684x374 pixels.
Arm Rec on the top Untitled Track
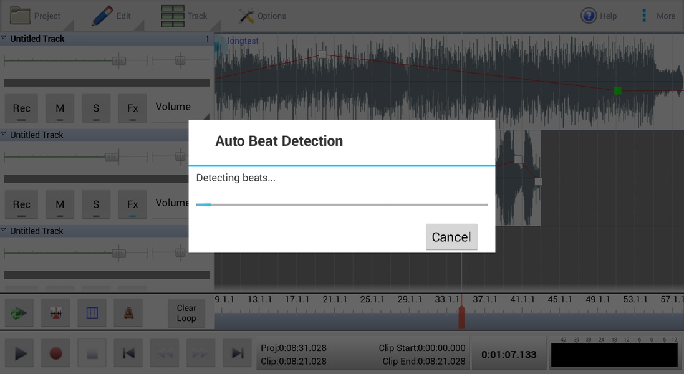coord(21,108)
